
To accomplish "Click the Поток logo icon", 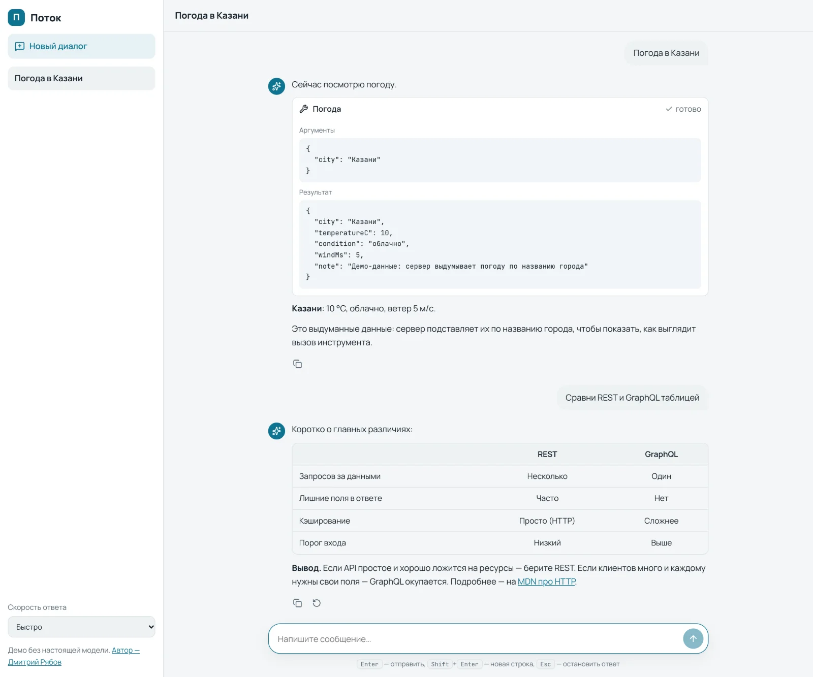I will click(16, 17).
